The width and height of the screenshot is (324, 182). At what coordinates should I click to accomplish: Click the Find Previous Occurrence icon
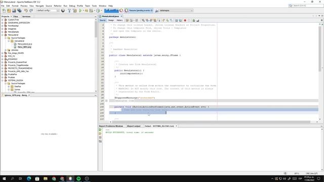147,20
